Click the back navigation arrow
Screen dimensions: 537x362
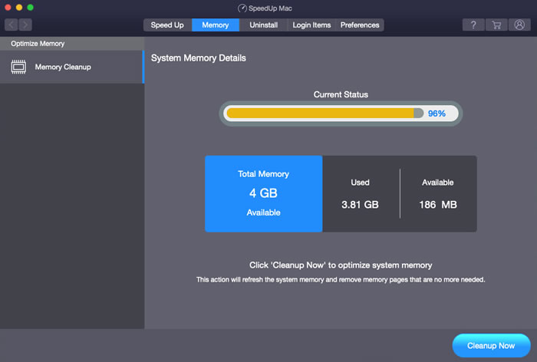click(12, 25)
